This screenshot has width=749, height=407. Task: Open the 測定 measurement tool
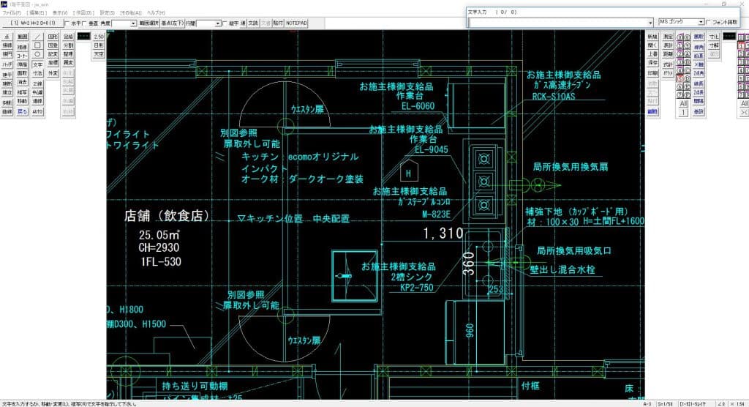tap(668, 36)
